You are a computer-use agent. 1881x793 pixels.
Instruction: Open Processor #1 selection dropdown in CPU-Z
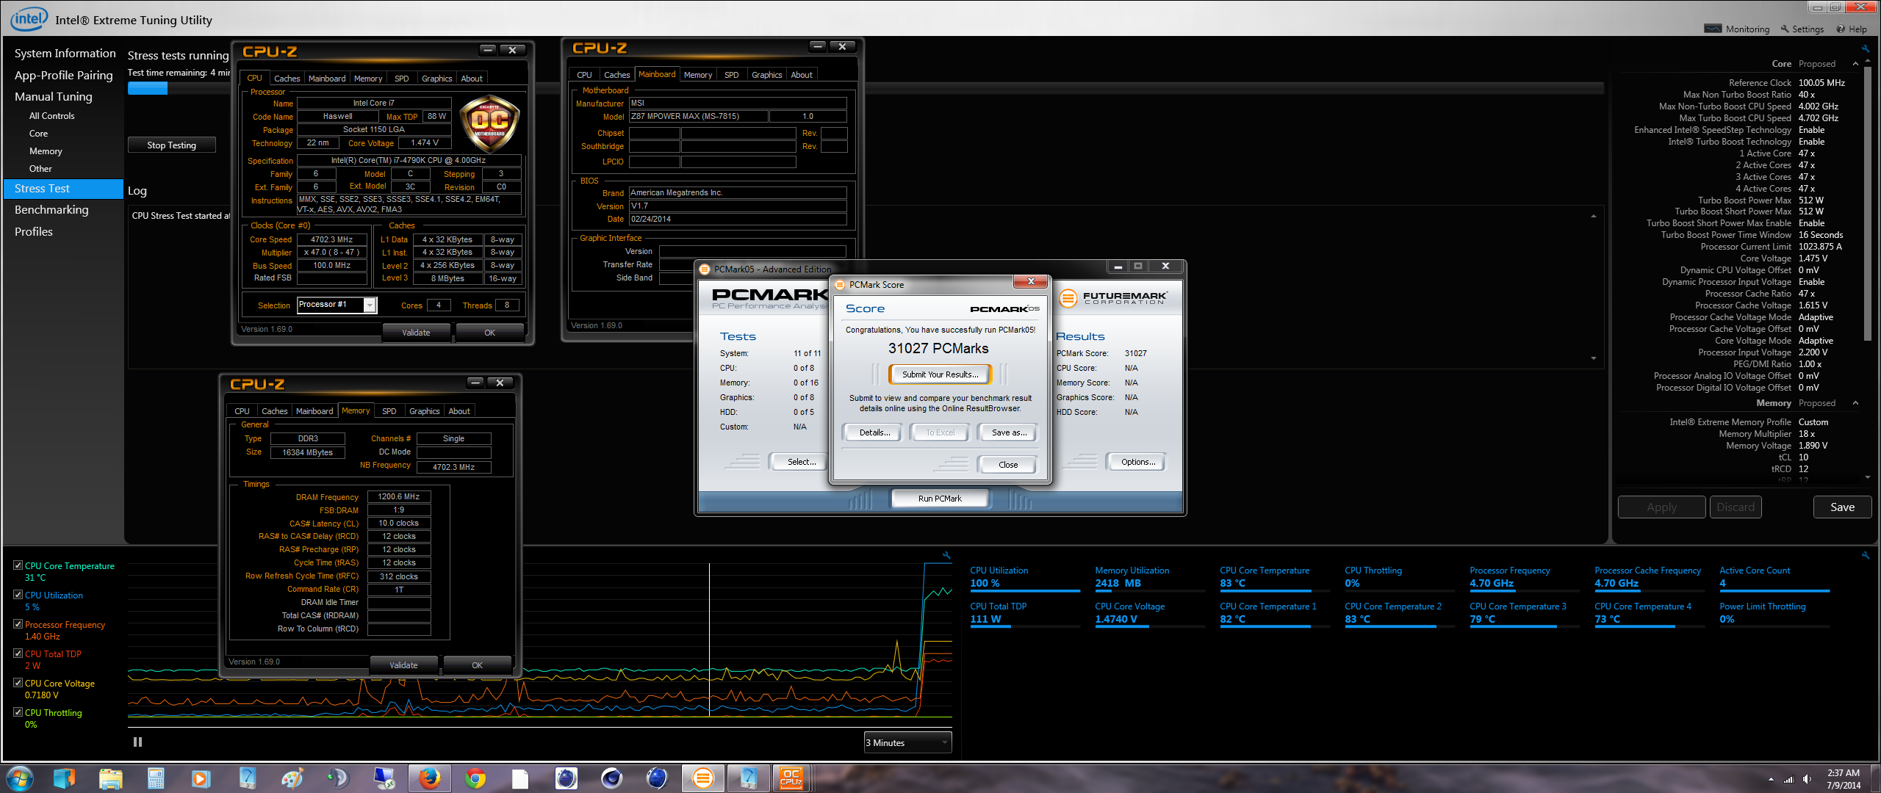(x=337, y=305)
